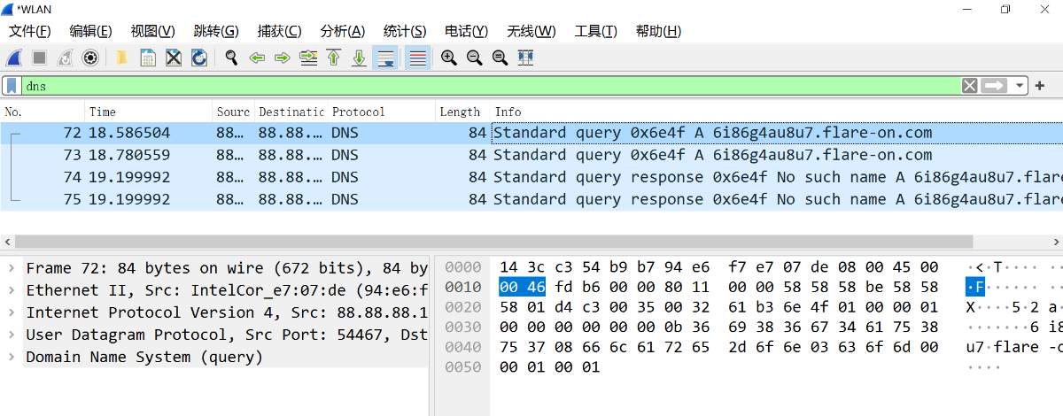Expand Domain Name System (query) node

(x=11, y=357)
